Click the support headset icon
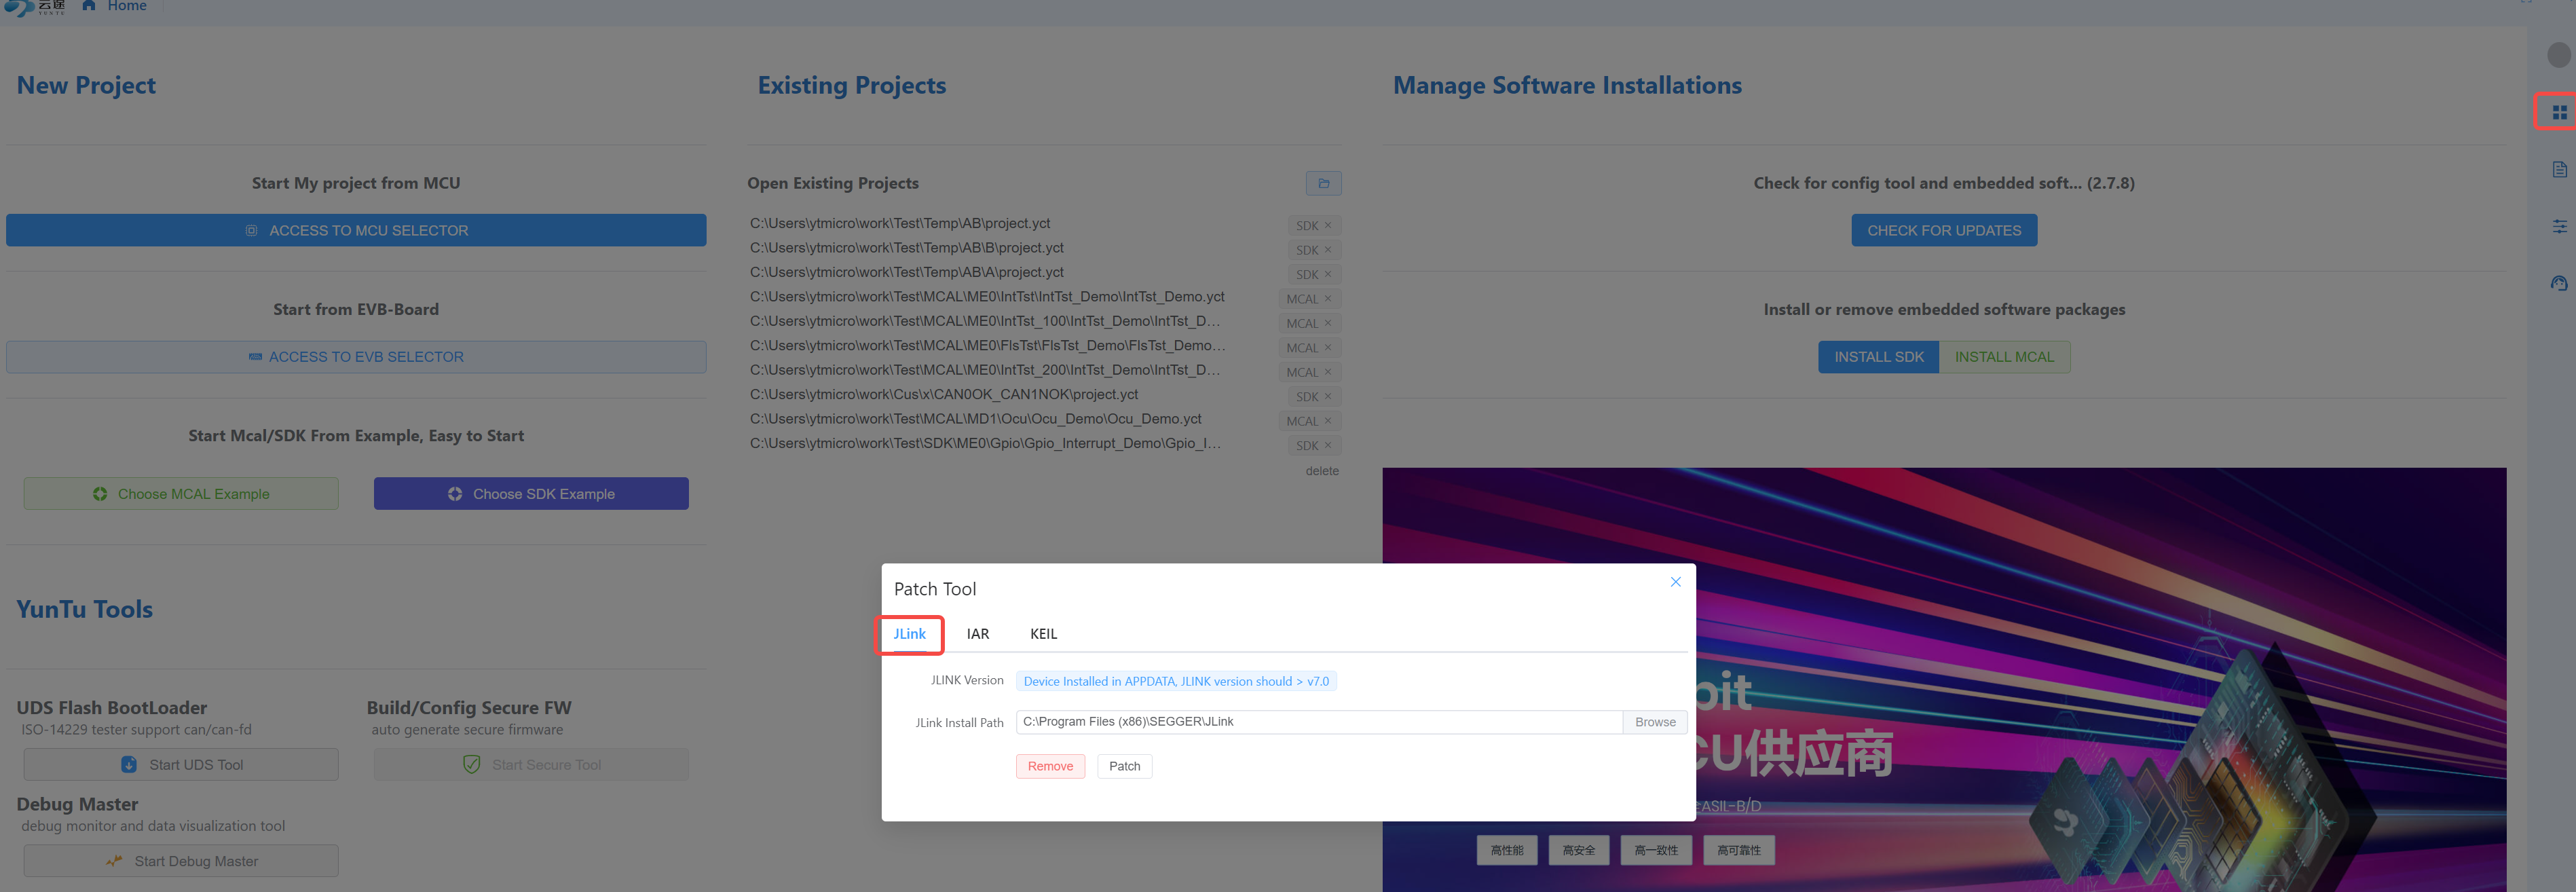2576x892 pixels. 2559,283
